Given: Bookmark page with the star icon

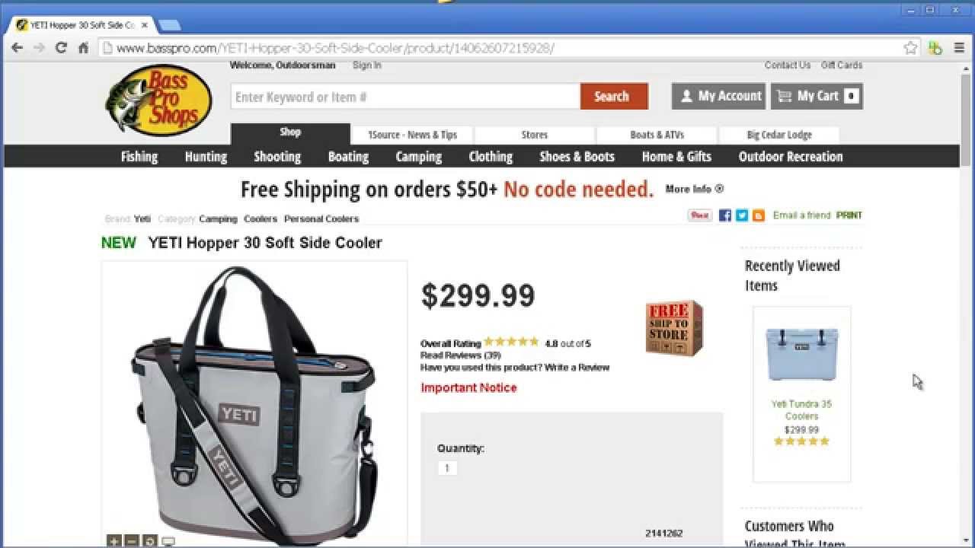Looking at the screenshot, I should click(910, 48).
